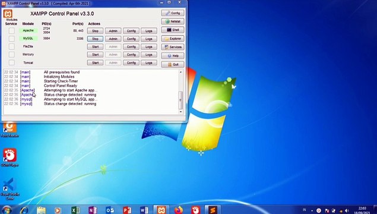Launch Internet Explorer from the taskbar
The image size is (377, 214).
coord(24,210)
